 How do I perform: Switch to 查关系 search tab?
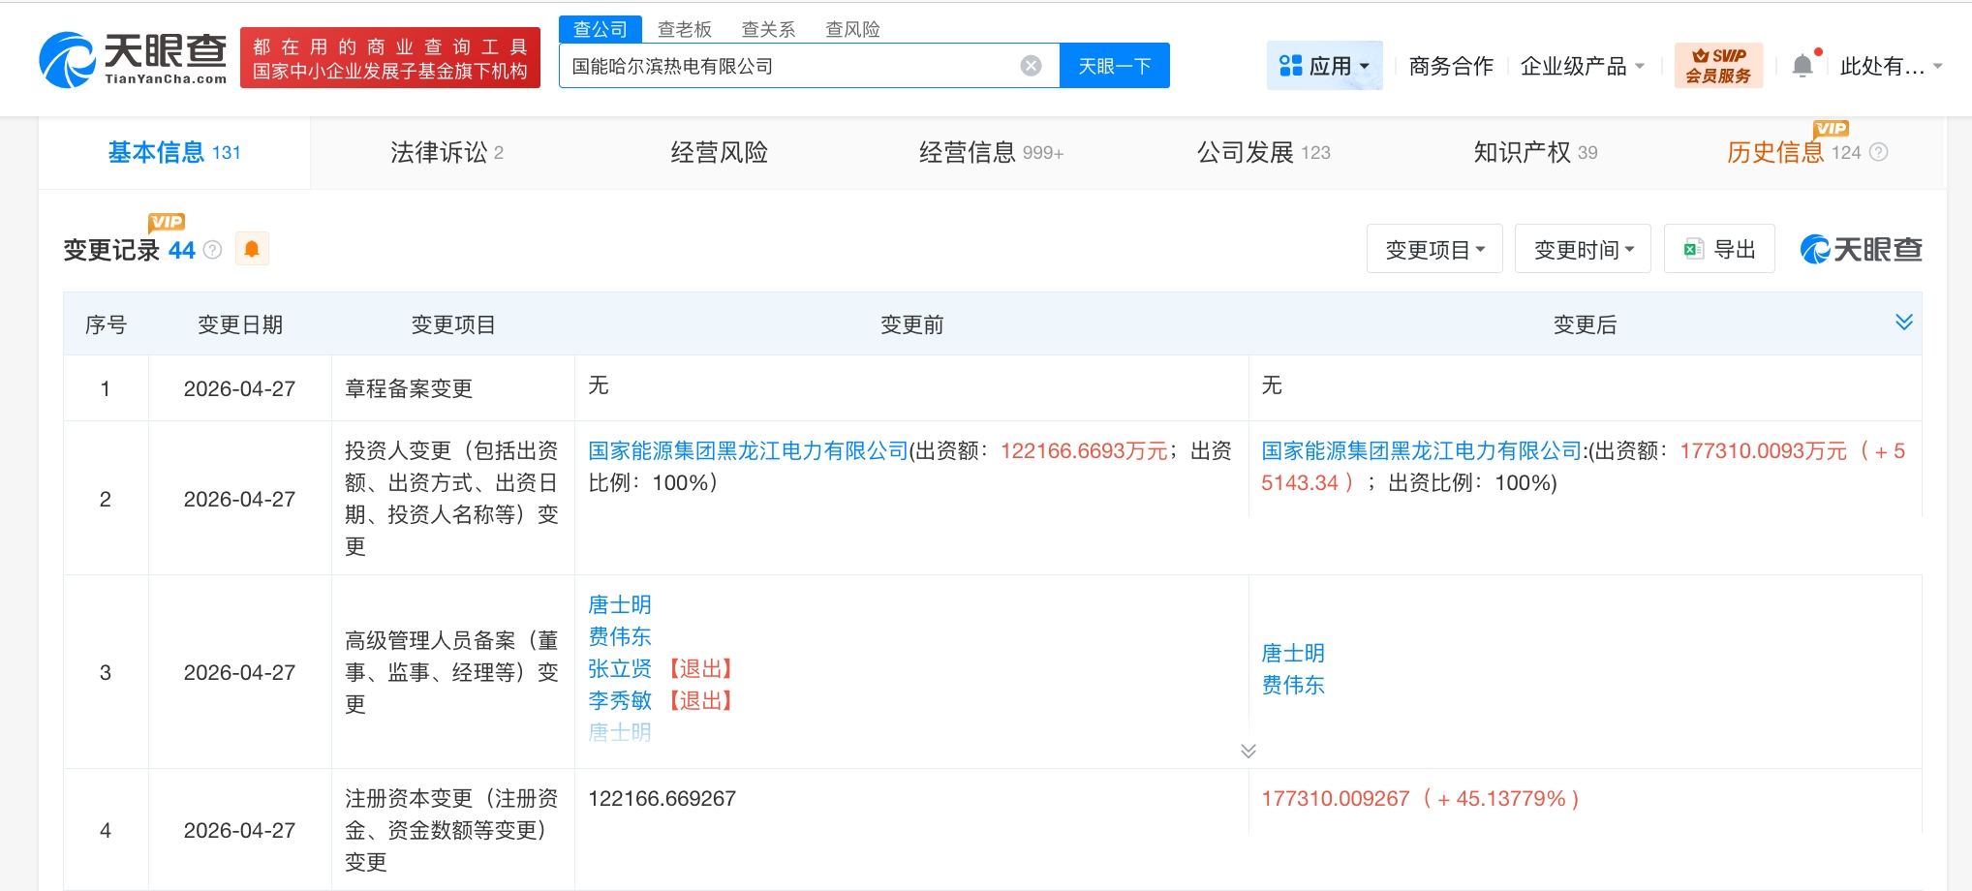point(768,29)
